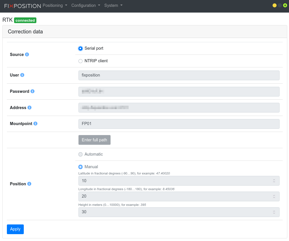Click the Position info icon

[x=29, y=184]
